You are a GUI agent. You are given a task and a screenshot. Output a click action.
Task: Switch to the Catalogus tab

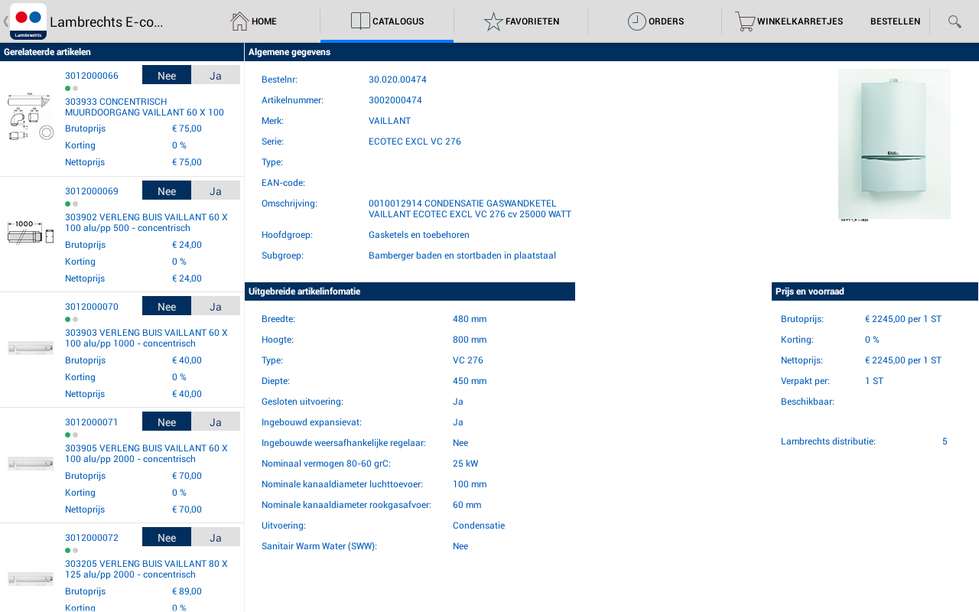click(387, 21)
